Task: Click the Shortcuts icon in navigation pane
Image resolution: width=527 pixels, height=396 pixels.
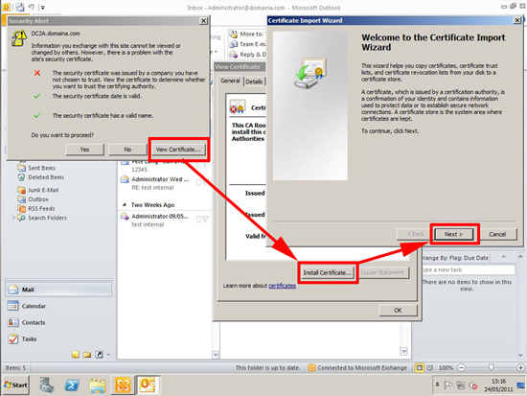Action: click(x=99, y=354)
